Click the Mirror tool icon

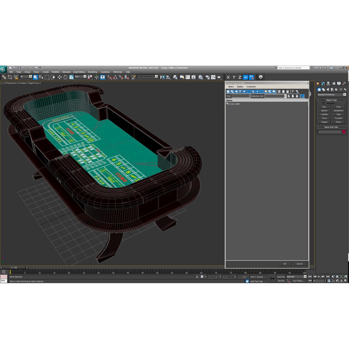pyautogui.click(x=162, y=77)
